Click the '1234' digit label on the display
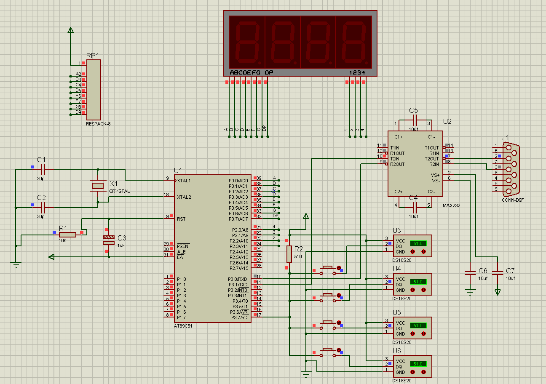The width and height of the screenshot is (546, 384). tap(357, 72)
